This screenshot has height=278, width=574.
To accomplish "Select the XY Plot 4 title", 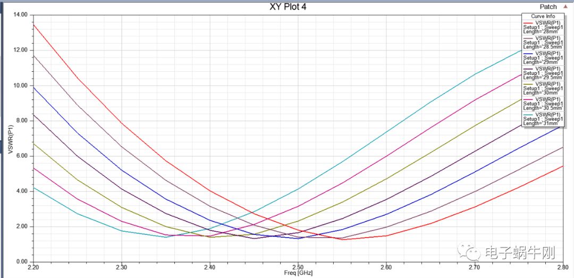I will 288,7.
